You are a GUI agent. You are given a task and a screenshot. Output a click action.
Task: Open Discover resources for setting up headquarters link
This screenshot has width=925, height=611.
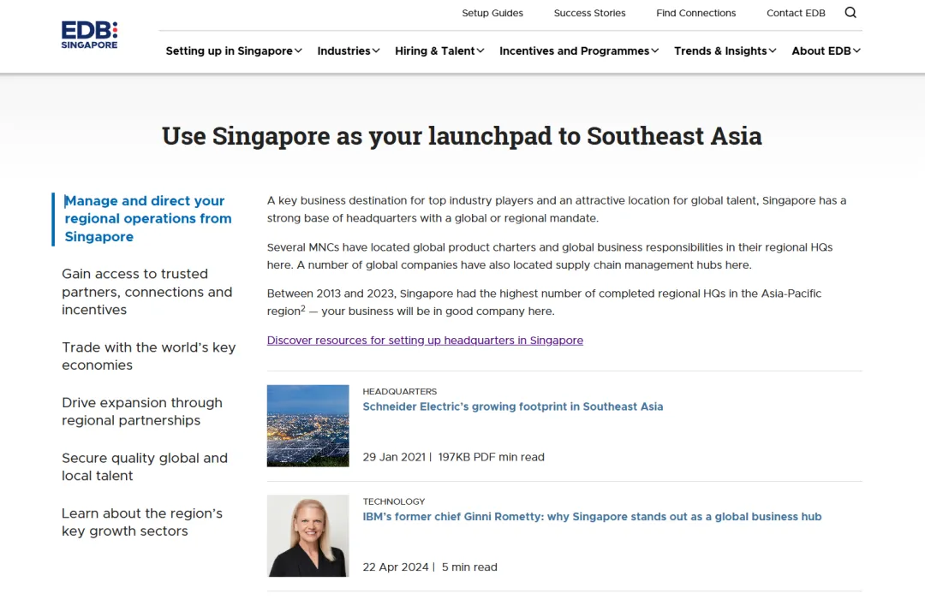pyautogui.click(x=425, y=341)
